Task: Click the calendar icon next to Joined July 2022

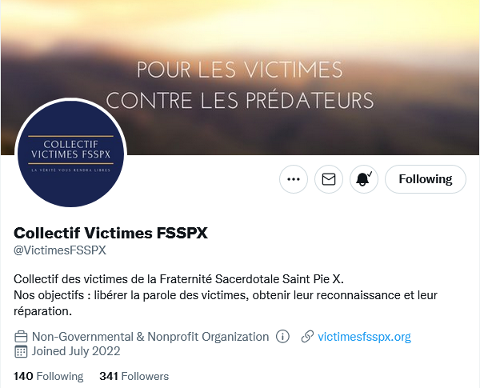Action: (21, 351)
